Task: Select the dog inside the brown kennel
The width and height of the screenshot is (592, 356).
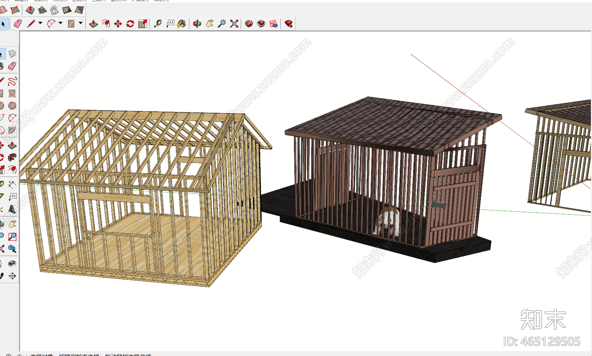Action: point(387,222)
